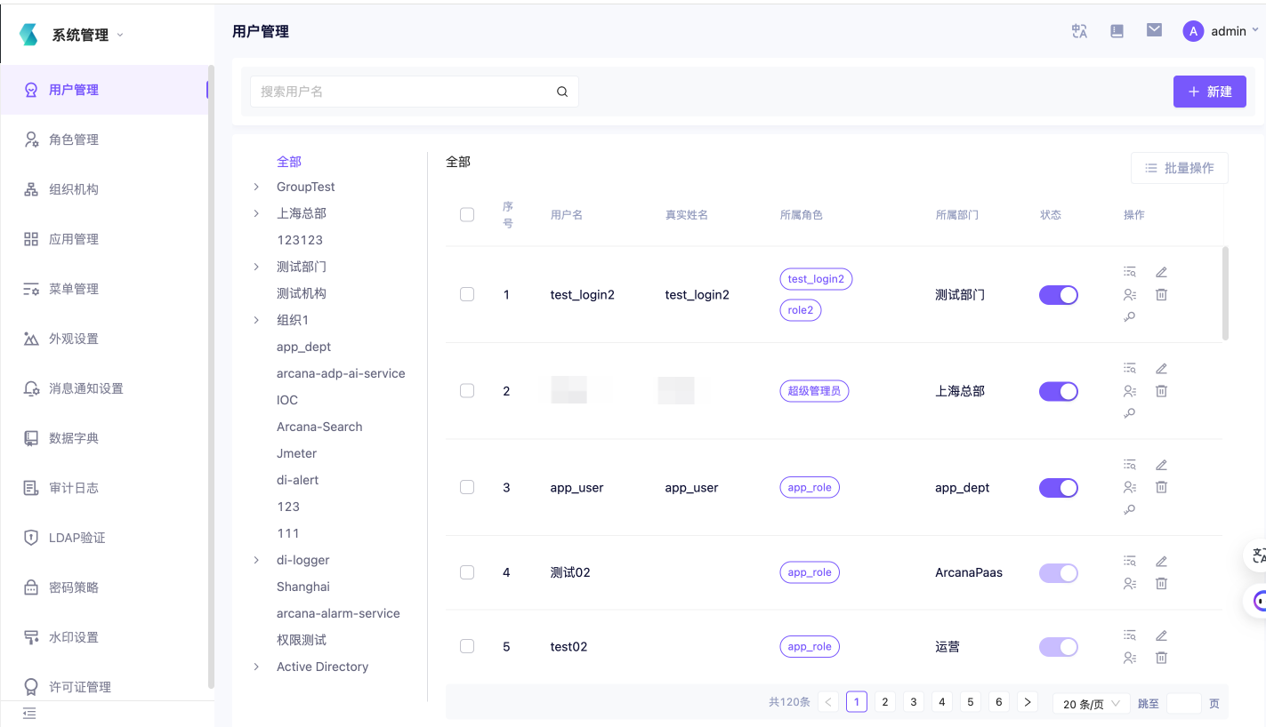Click the floating translate widget at right edge

[x=1257, y=556]
